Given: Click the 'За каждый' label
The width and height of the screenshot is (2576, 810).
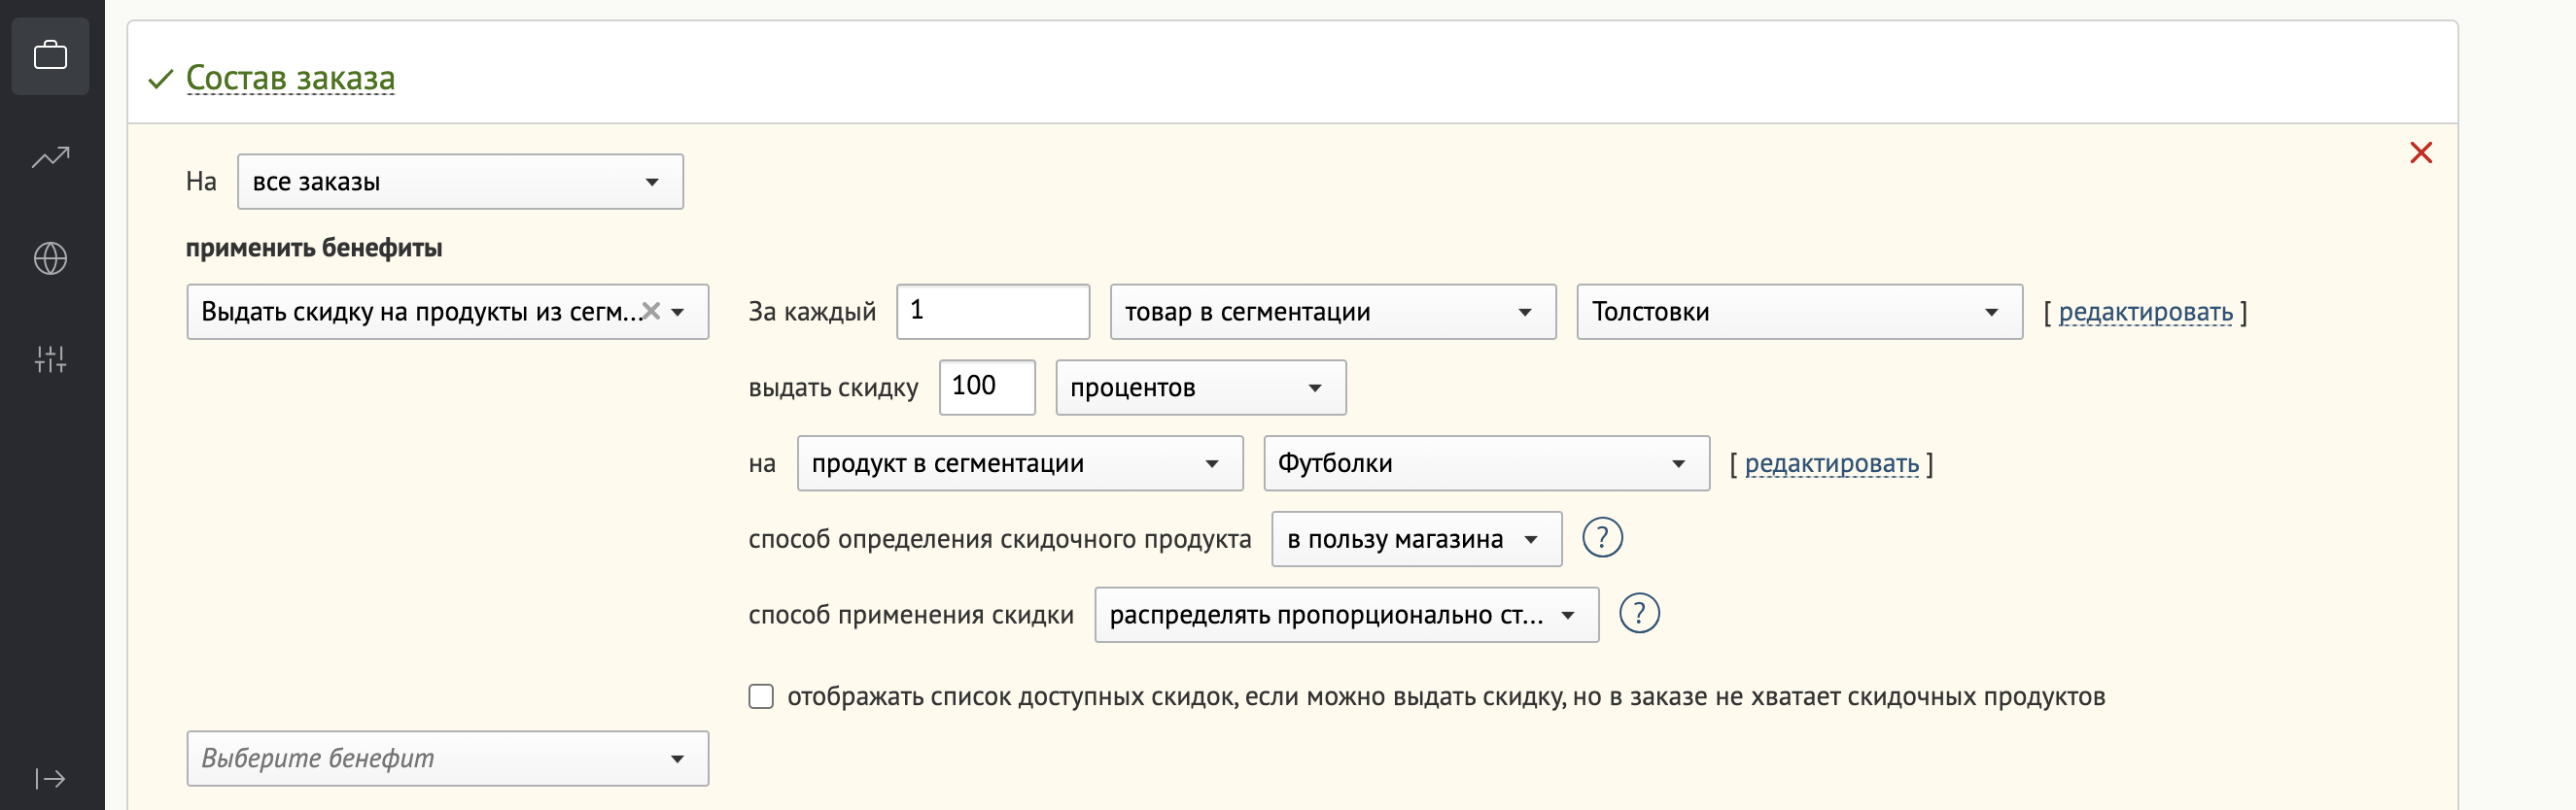Looking at the screenshot, I should [x=812, y=312].
